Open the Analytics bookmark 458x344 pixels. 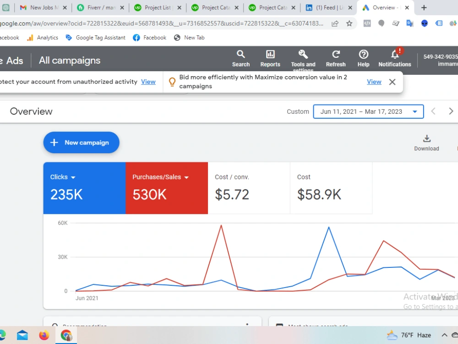[42, 38]
